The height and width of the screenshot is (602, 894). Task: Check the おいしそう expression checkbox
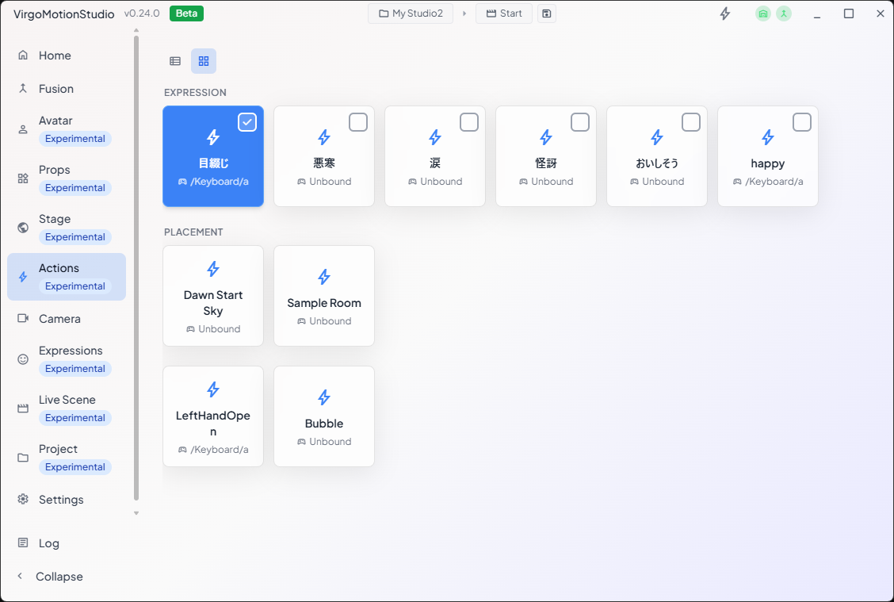click(x=691, y=122)
